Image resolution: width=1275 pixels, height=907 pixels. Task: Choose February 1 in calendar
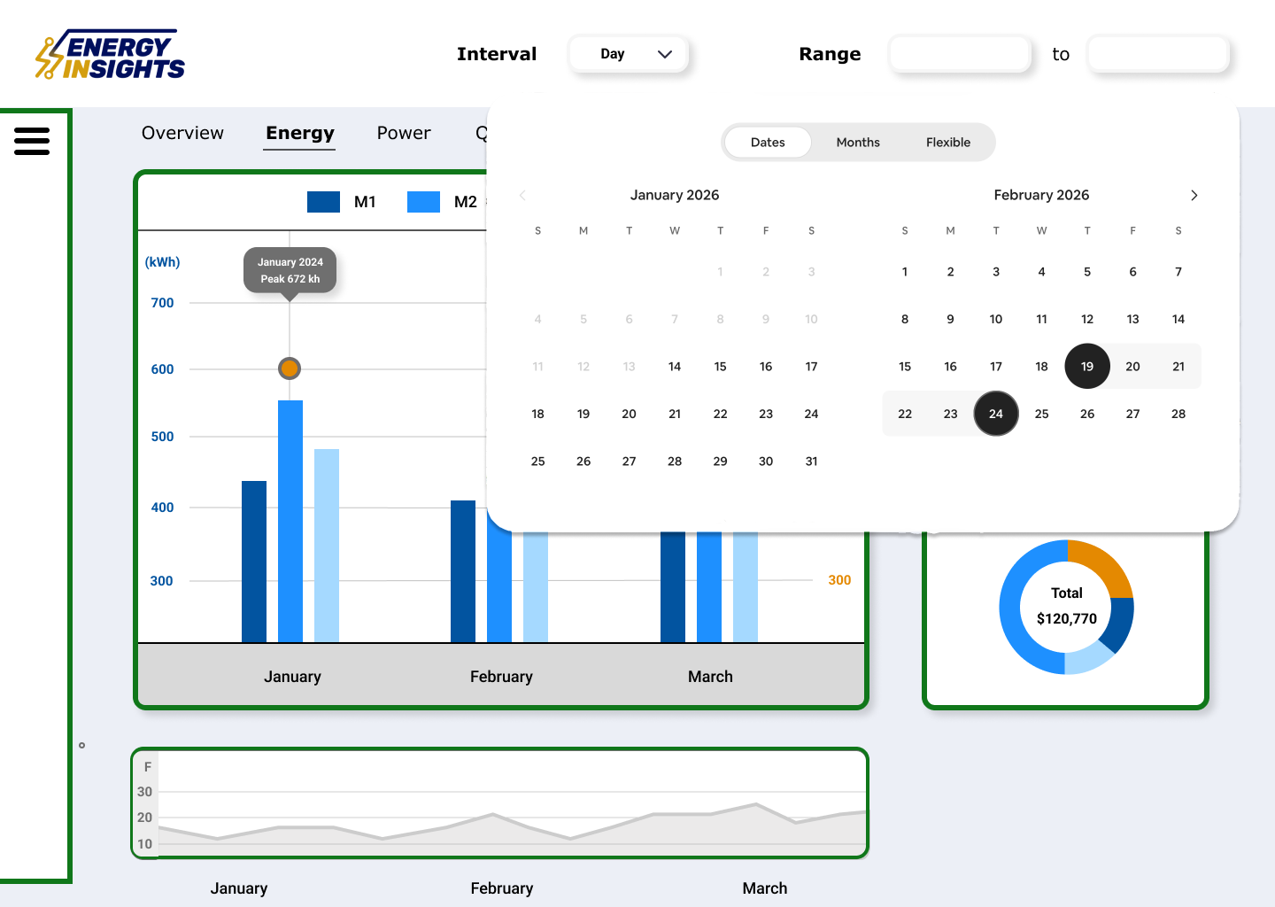point(905,271)
